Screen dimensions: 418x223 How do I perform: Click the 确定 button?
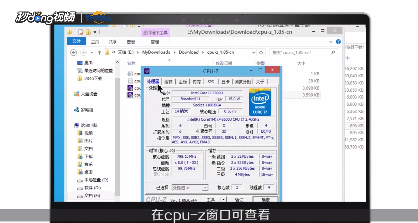[265, 200]
